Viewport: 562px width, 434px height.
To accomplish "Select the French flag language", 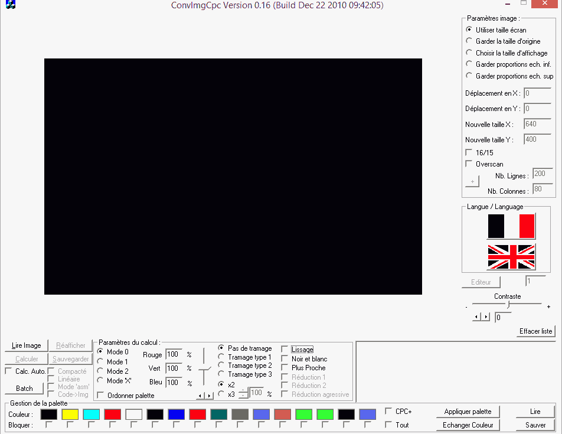I will [x=511, y=226].
